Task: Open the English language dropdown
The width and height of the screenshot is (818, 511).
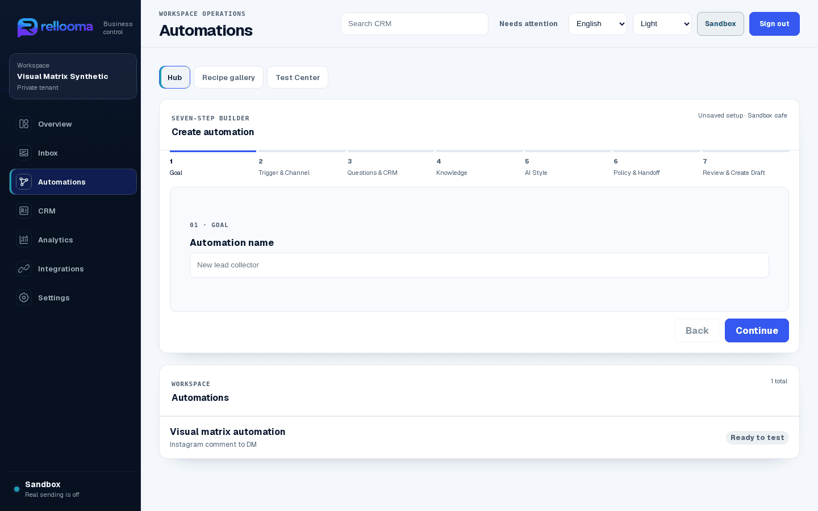Action: pyautogui.click(x=598, y=24)
